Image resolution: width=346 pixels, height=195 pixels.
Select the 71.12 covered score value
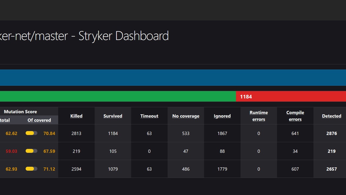click(49, 169)
